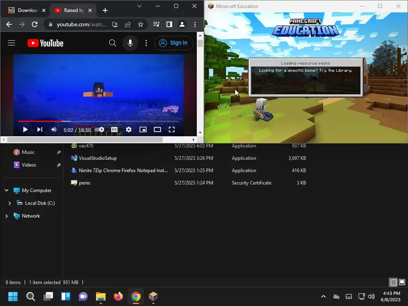The width and height of the screenshot is (408, 306).
Task: Bookmark this page with the star
Action: 141,24
